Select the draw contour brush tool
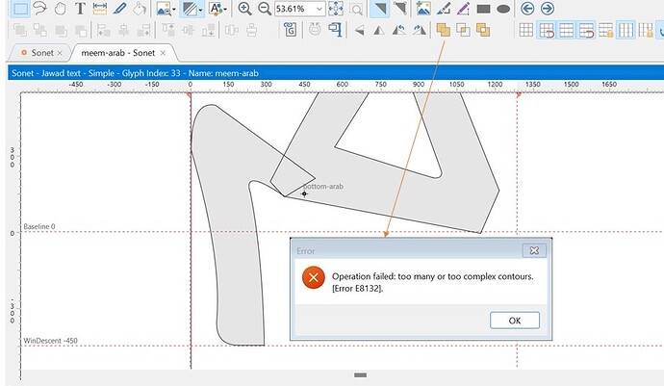 444,9
